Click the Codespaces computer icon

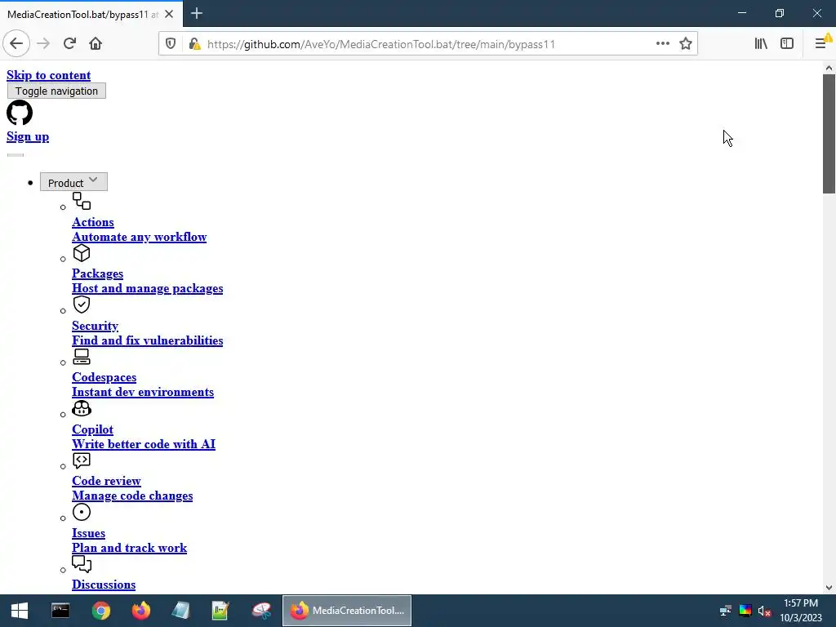82,356
